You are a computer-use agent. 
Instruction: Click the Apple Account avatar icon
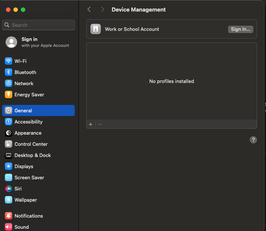click(x=12, y=42)
